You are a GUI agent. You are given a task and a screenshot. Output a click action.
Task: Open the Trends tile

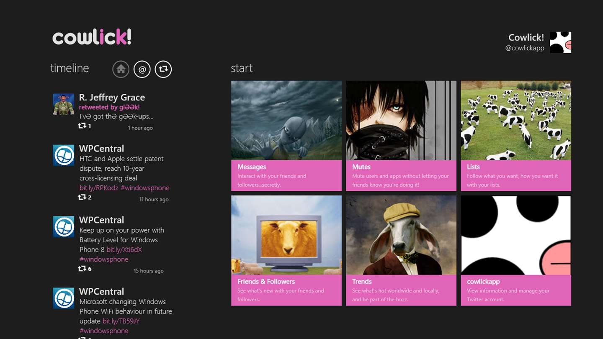point(401,251)
